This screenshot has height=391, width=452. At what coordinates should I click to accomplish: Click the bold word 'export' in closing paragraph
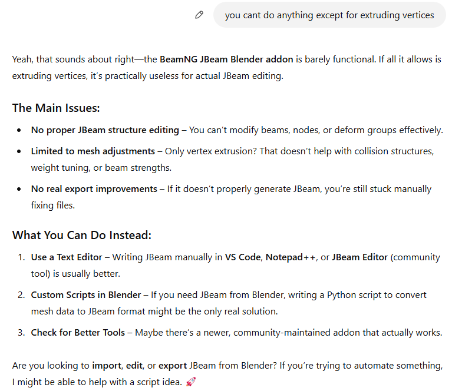point(173,366)
